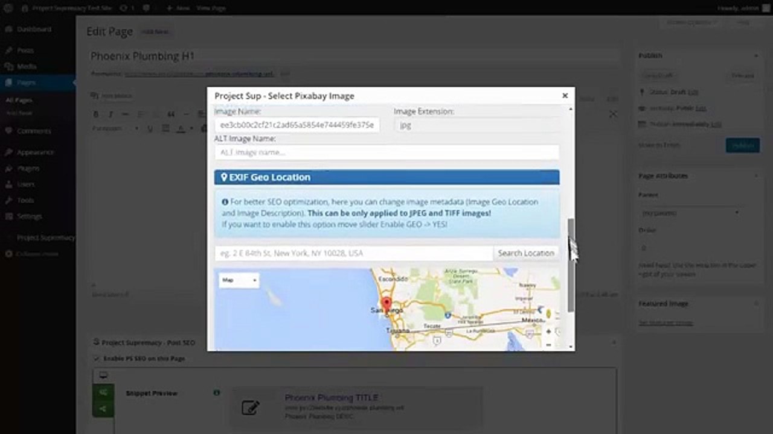Click the location address search box
The image size is (773, 434).
point(353,253)
